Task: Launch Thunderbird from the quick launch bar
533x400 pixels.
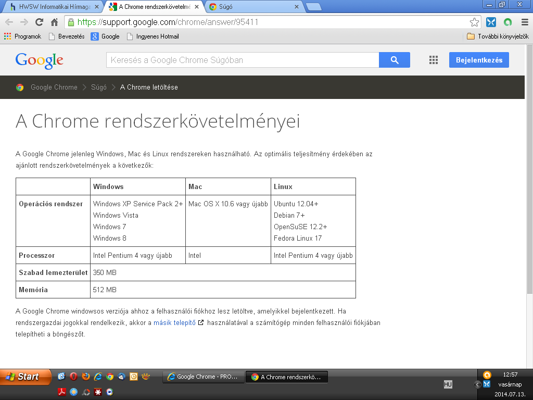Action: pyautogui.click(x=122, y=376)
